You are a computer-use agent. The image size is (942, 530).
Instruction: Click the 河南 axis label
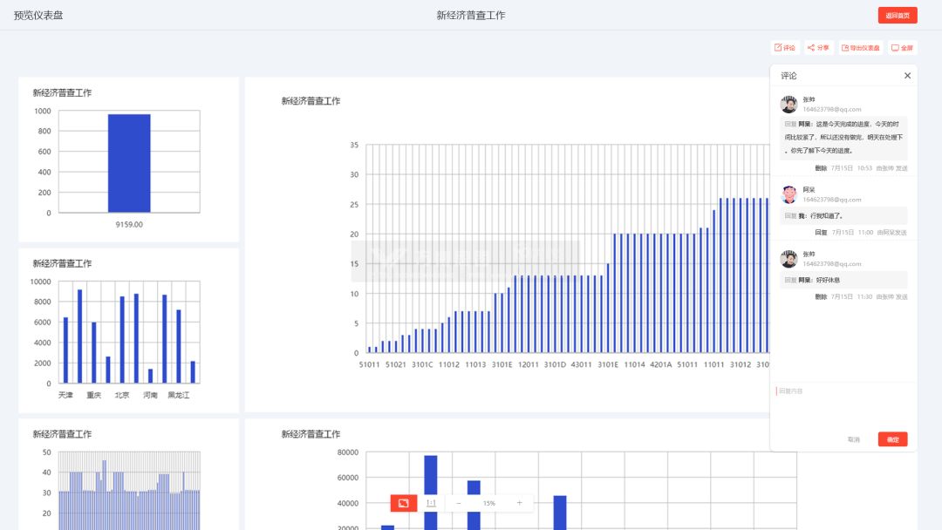pos(150,395)
